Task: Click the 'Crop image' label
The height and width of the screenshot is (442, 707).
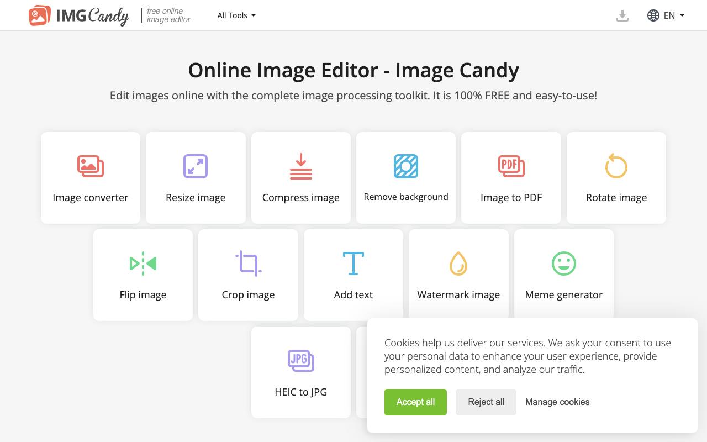Action: point(249,295)
